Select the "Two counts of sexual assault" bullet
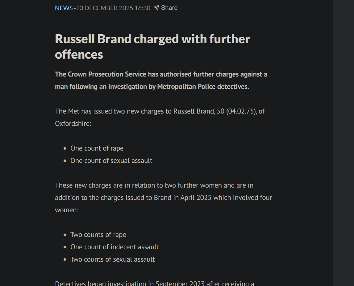 pyautogui.click(x=113, y=259)
